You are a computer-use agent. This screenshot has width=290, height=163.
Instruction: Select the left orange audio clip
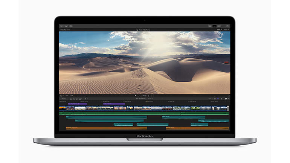[106, 128]
